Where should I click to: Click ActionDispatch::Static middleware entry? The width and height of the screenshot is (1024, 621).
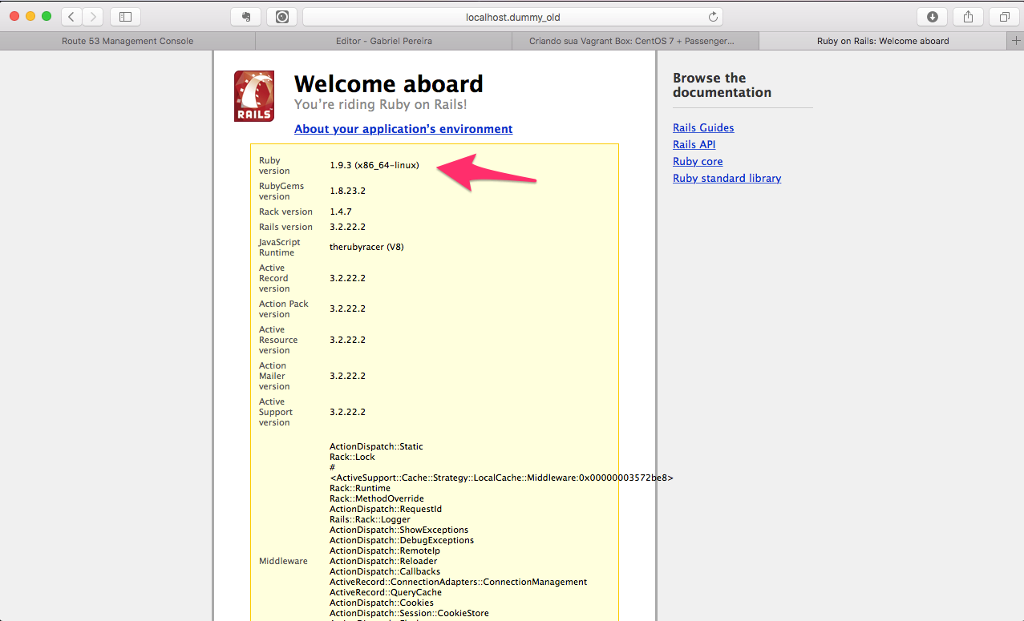[376, 446]
